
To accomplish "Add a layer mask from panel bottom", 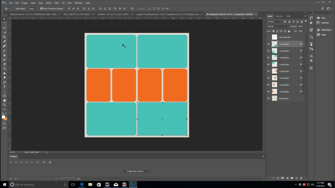I will 282,178.
